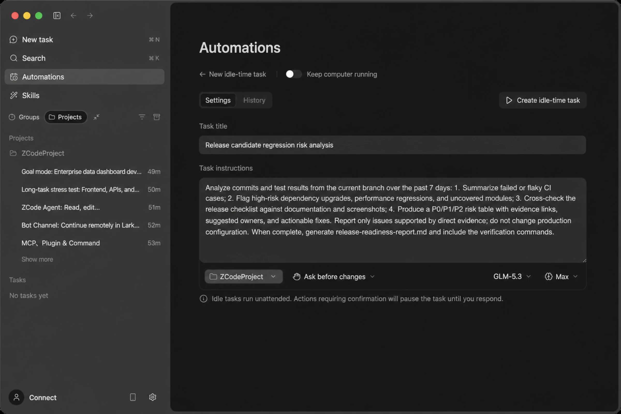The image size is (621, 414).
Task: Click the 53m timestamp on MCP row
Action: [154, 243]
